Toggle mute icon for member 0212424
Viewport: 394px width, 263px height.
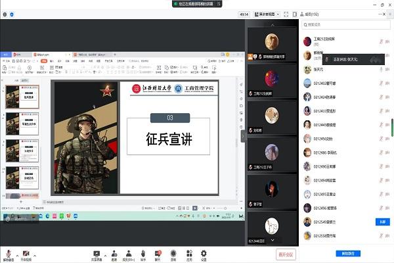[x=381, y=97]
